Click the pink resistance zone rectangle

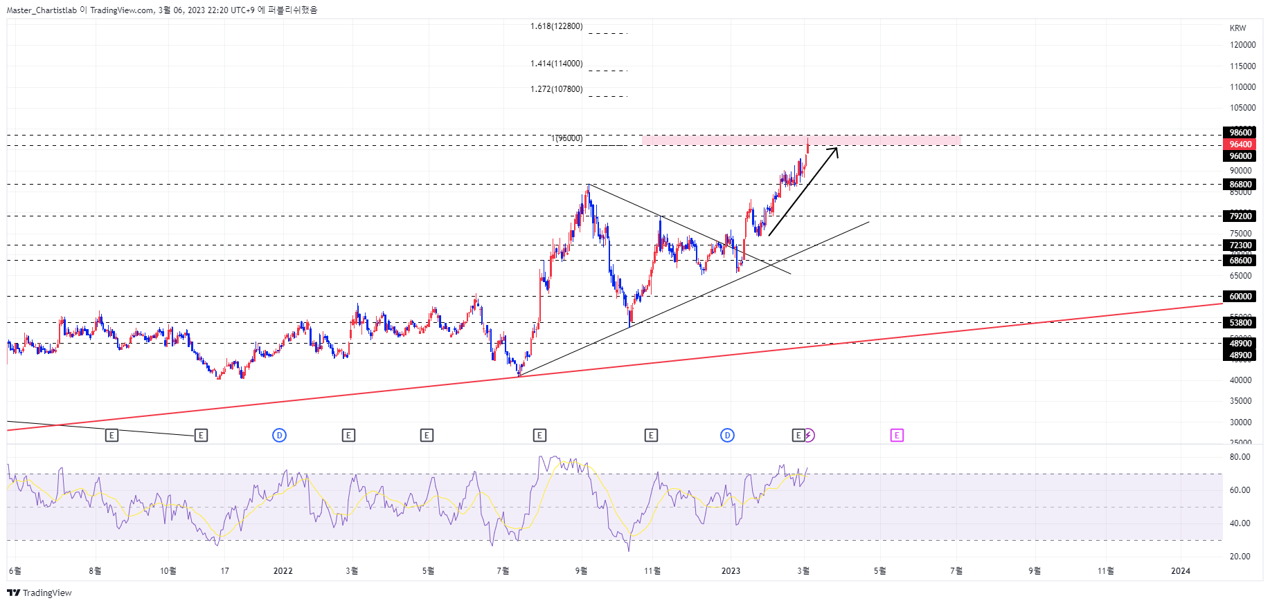click(801, 140)
